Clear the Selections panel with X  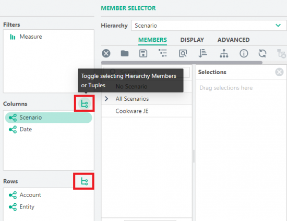coord(279,72)
